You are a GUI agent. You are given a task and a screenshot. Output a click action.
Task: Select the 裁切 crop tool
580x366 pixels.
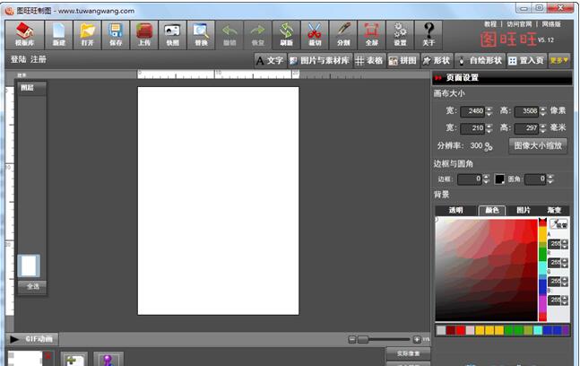tap(314, 34)
